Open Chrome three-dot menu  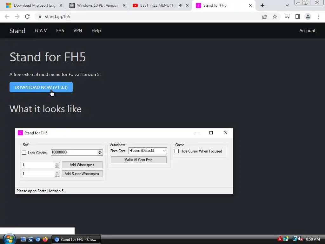(x=318, y=17)
